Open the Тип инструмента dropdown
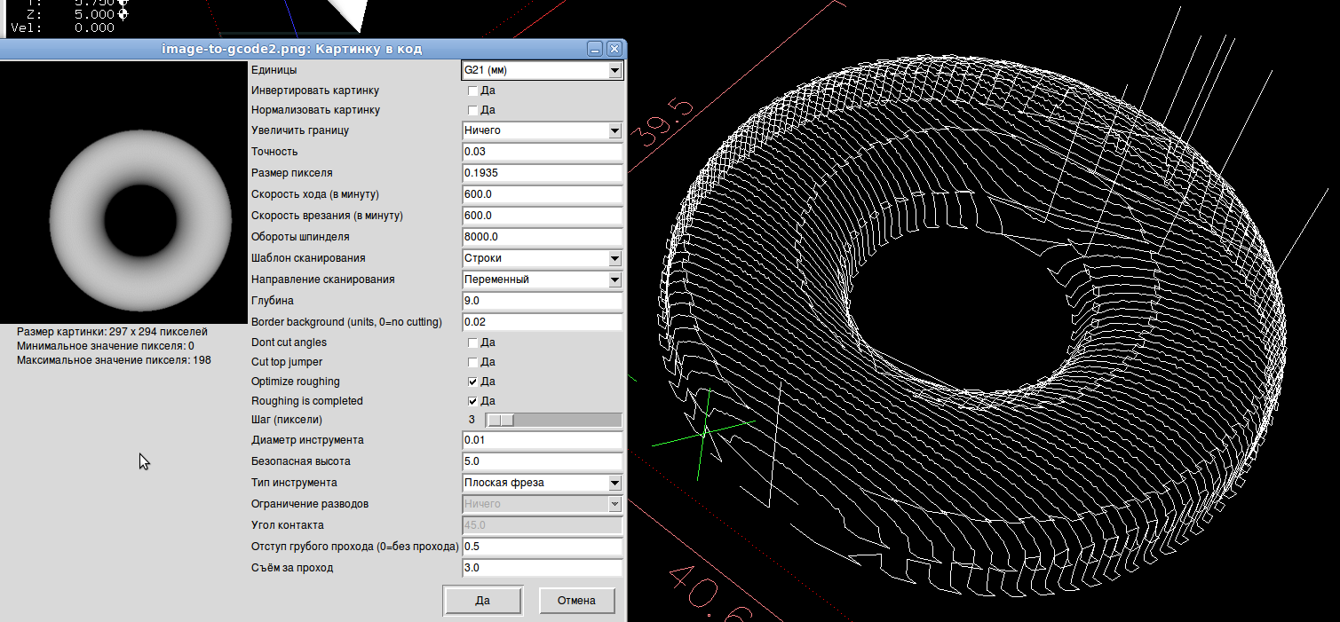This screenshot has height=622, width=1340. coord(542,483)
